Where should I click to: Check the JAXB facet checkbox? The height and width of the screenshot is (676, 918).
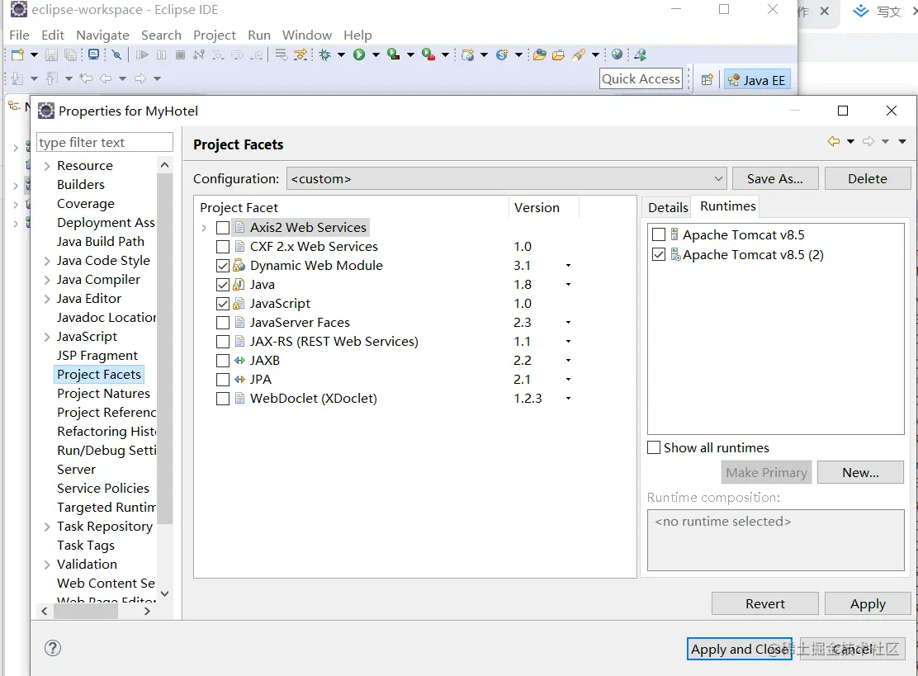(x=222, y=361)
